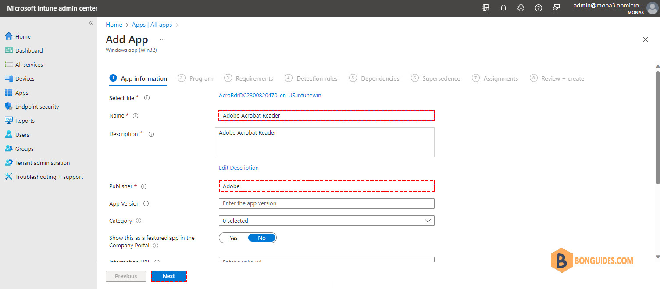
Task: Open the AcroRdrDC intunewin file link
Action: tap(270, 95)
